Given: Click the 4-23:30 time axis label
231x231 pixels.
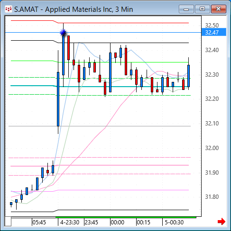Looking at the screenshot, I should [x=70, y=222].
